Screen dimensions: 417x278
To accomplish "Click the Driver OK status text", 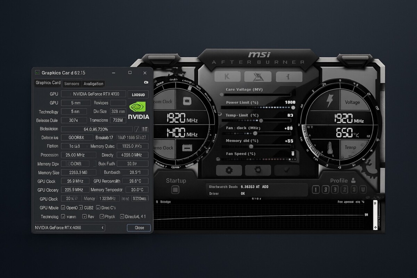I will (243, 194).
